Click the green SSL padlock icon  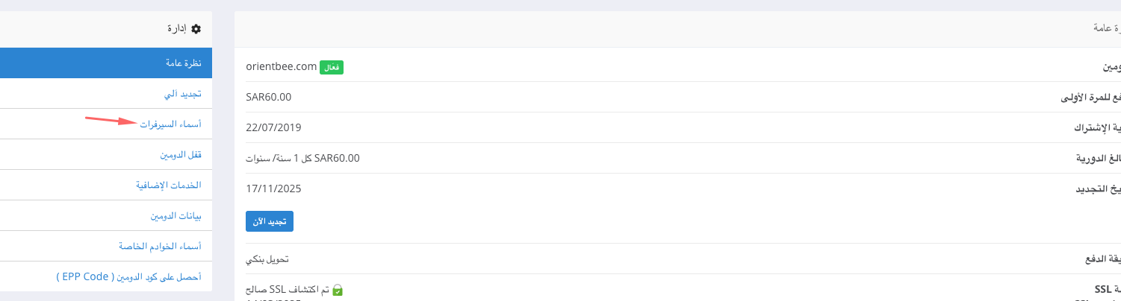tap(338, 289)
